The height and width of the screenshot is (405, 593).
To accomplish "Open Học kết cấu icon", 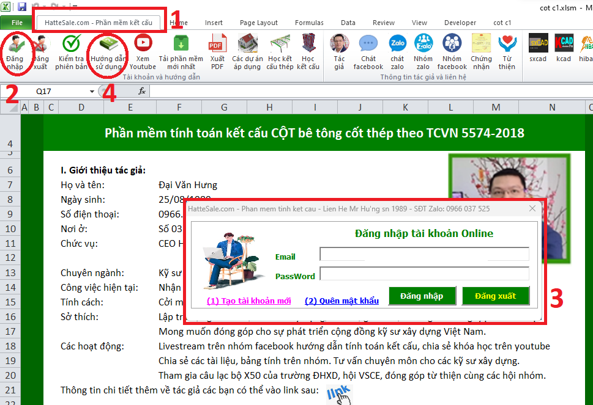I will pyautogui.click(x=308, y=52).
